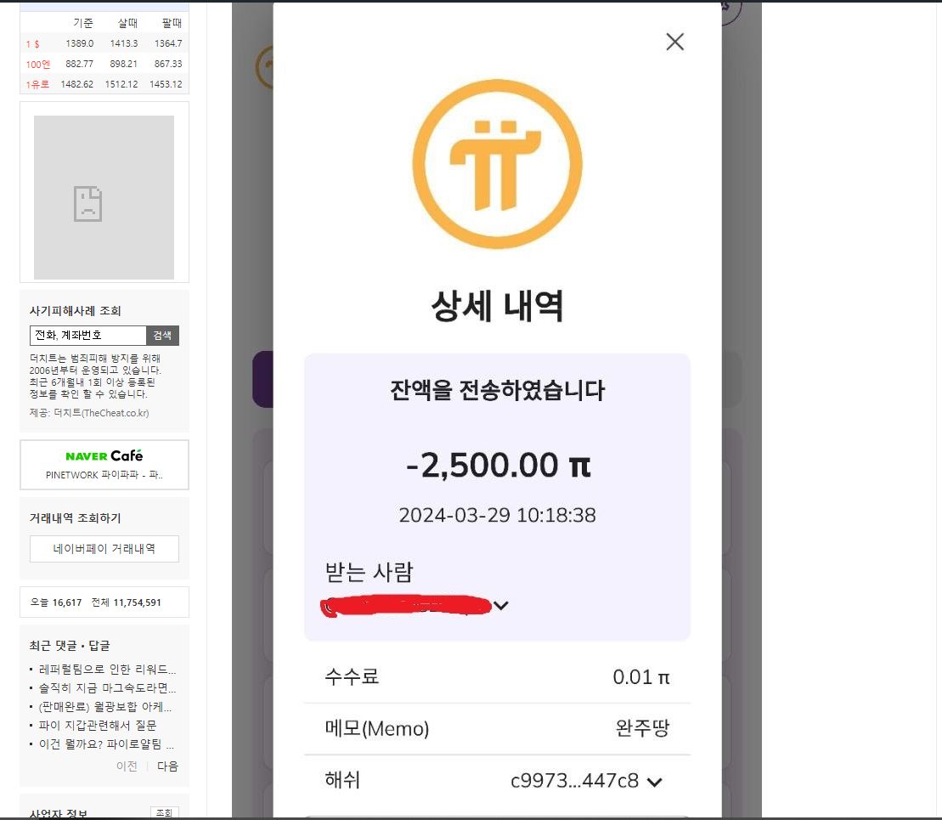Image resolution: width=942 pixels, height=820 pixels.
Task: Click the 잔액을 전송하였습니다 message
Action: (498, 390)
